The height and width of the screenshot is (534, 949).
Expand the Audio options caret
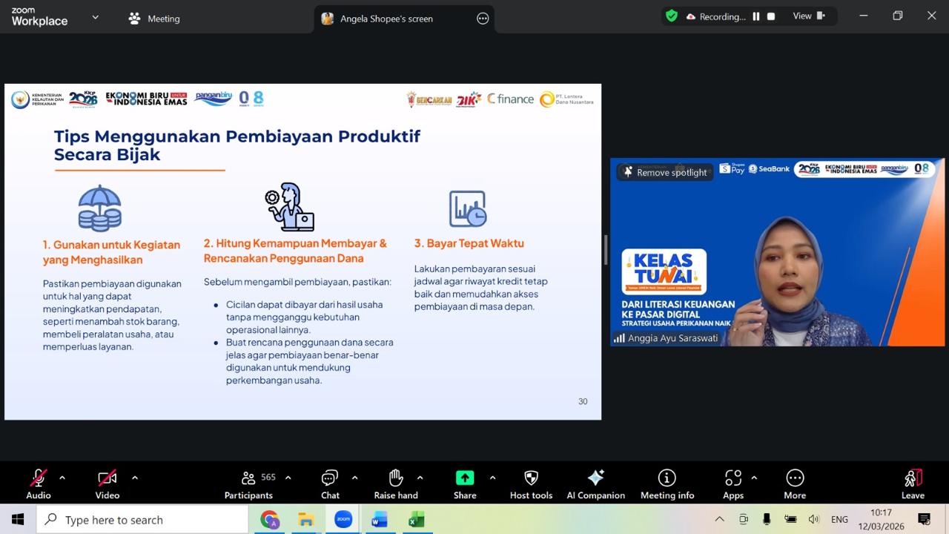[x=62, y=478]
